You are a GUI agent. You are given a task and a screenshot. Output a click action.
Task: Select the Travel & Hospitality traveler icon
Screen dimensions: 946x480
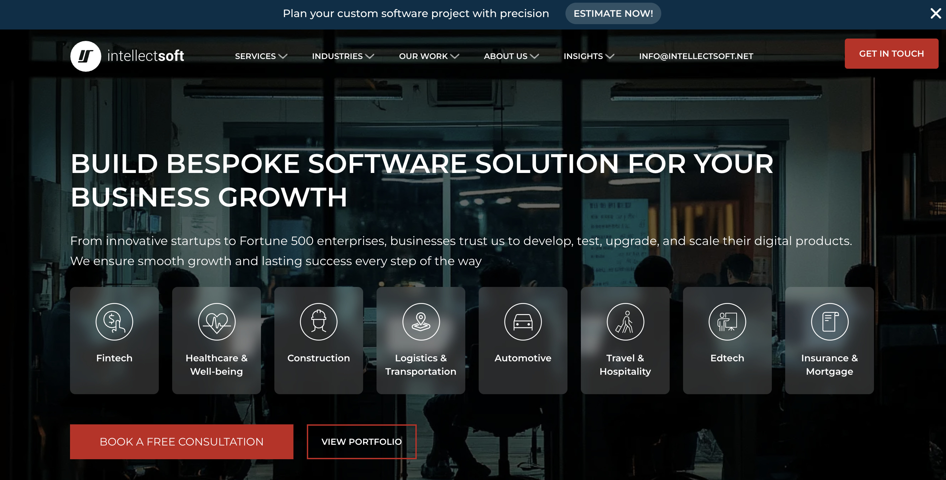(625, 321)
